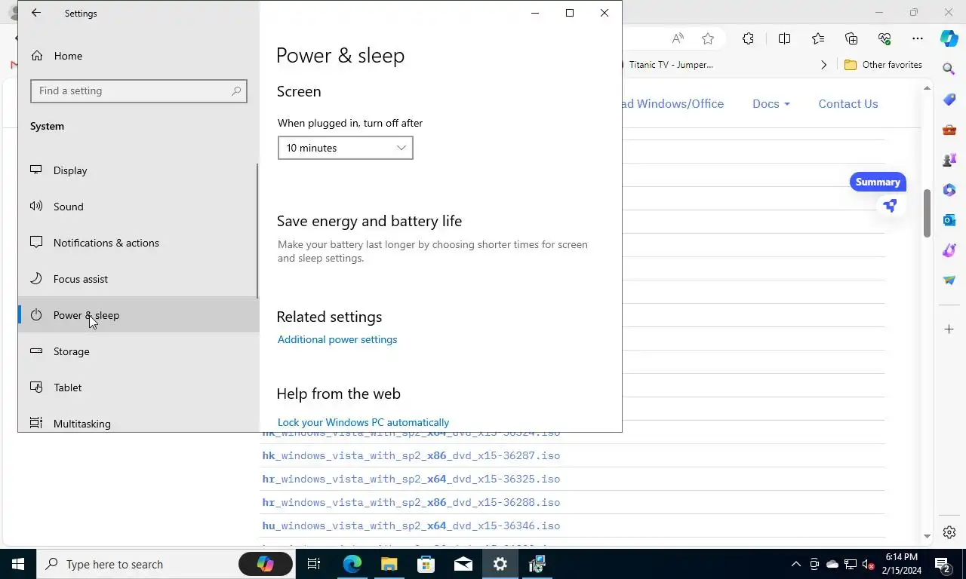Open the Edge sidebar Microsoft 365 icon
This screenshot has width=966, height=579.
click(949, 190)
